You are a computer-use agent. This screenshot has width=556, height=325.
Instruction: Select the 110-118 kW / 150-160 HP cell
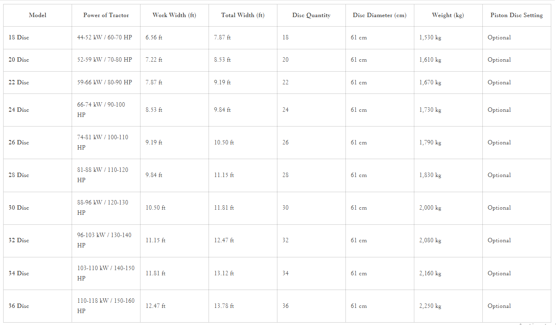pyautogui.click(x=106, y=306)
